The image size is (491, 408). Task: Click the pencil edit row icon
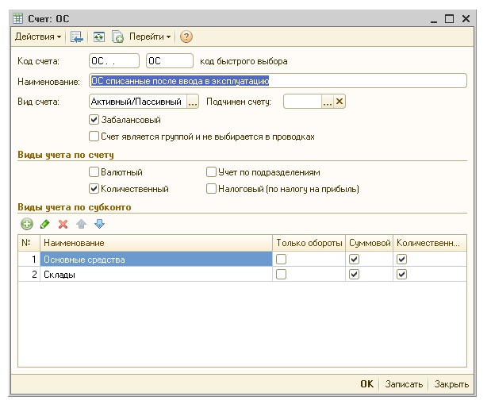44,225
